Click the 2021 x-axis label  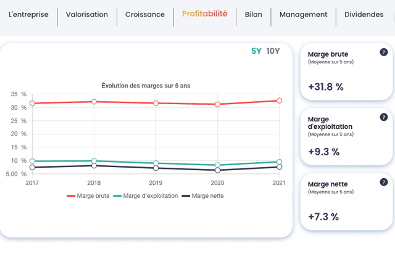[279, 183]
